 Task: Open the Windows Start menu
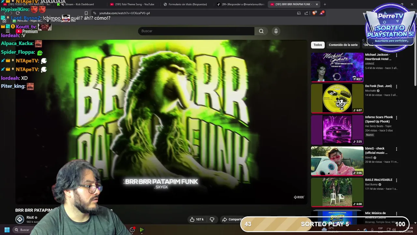coord(7,230)
